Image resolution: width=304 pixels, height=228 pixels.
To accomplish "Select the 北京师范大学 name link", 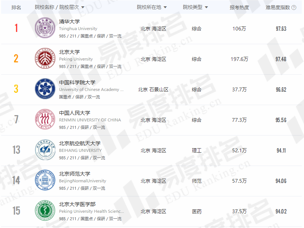I will 75,174.
